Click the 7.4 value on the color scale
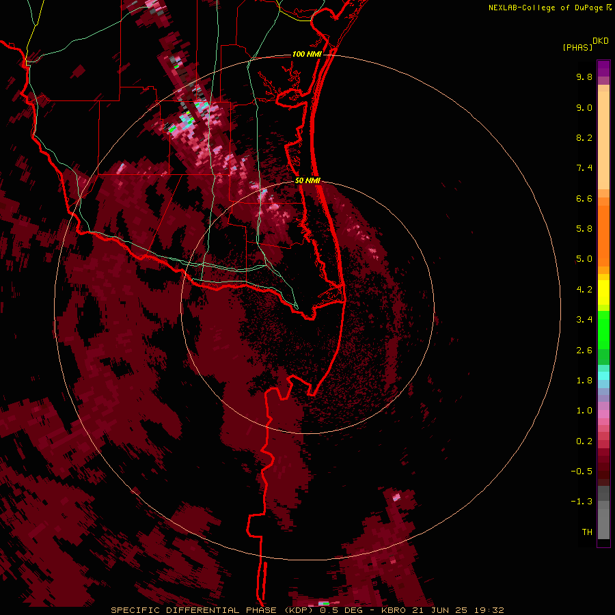Screen dimensions: 615x615 pos(584,168)
